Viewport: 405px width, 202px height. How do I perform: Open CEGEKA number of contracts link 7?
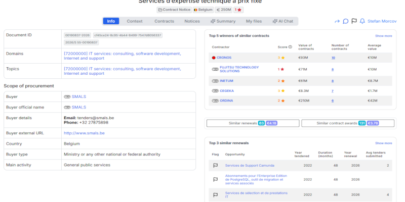coord(333,91)
